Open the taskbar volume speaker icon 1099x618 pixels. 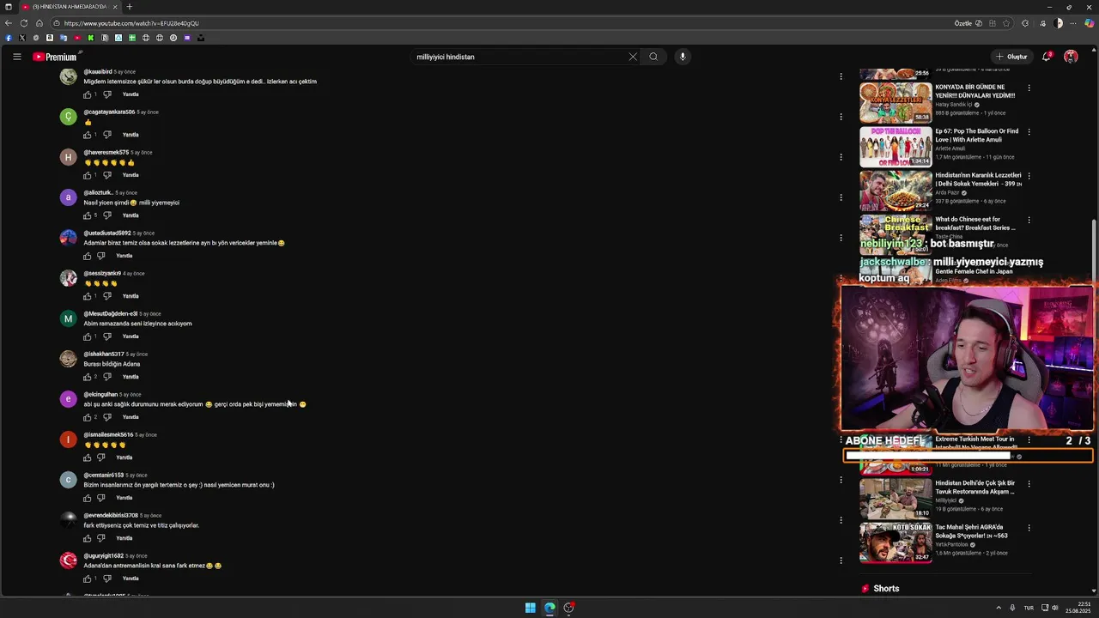[1054, 608]
